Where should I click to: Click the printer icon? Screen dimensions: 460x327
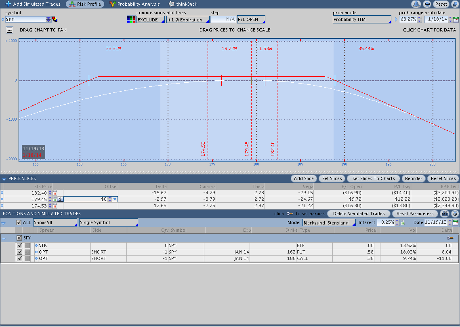coord(427,4)
